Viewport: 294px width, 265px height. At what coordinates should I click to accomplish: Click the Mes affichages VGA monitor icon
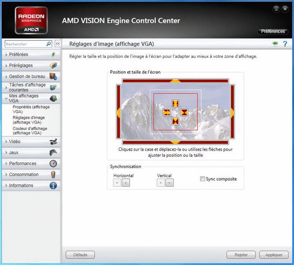[53, 98]
